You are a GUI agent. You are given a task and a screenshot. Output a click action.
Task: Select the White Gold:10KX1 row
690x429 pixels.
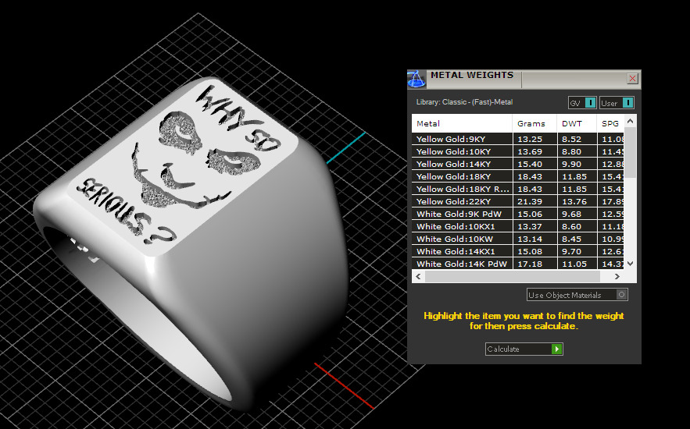pyautogui.click(x=518, y=226)
